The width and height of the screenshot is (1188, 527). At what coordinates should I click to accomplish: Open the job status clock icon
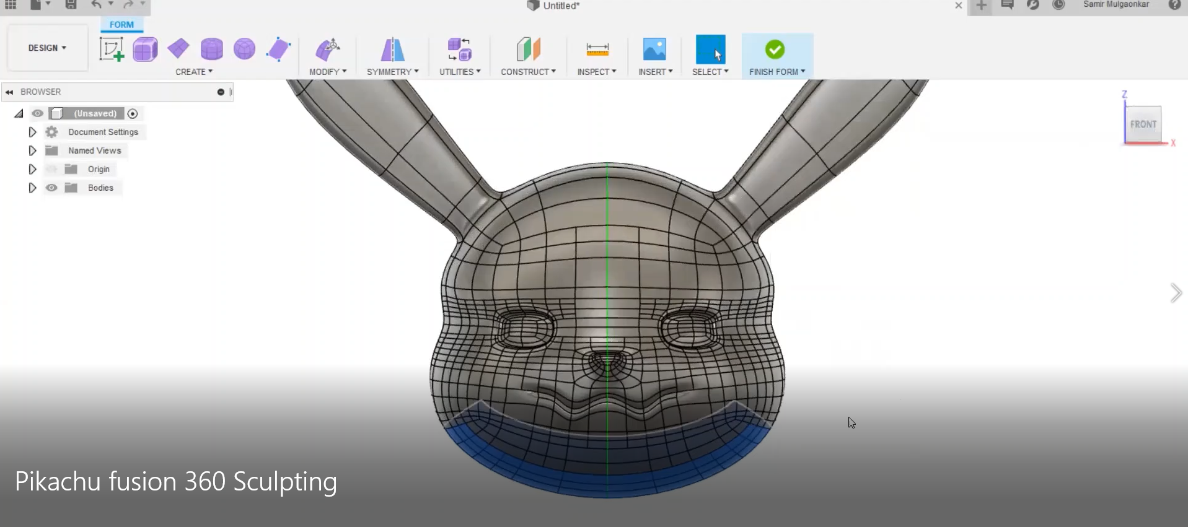(x=1058, y=5)
